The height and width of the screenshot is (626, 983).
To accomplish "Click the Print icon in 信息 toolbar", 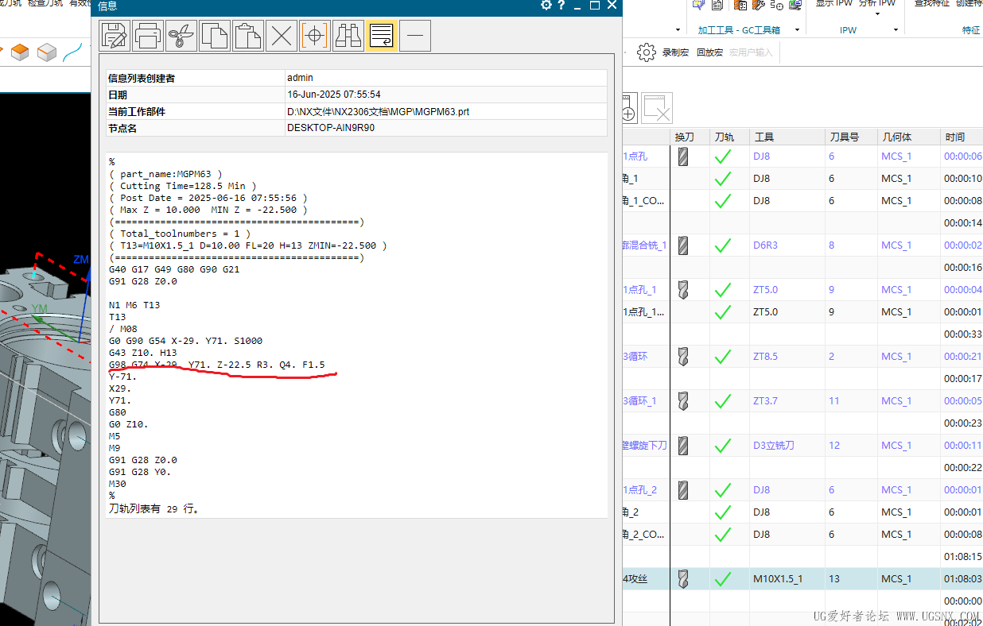I will pyautogui.click(x=148, y=36).
